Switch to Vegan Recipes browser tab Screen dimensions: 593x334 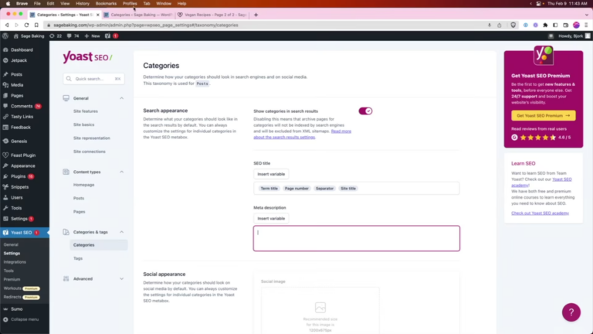[x=212, y=15]
